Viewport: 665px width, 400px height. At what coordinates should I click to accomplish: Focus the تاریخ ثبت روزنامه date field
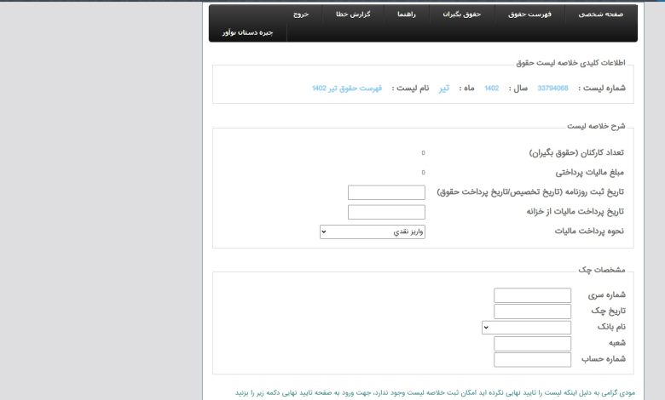pos(386,192)
